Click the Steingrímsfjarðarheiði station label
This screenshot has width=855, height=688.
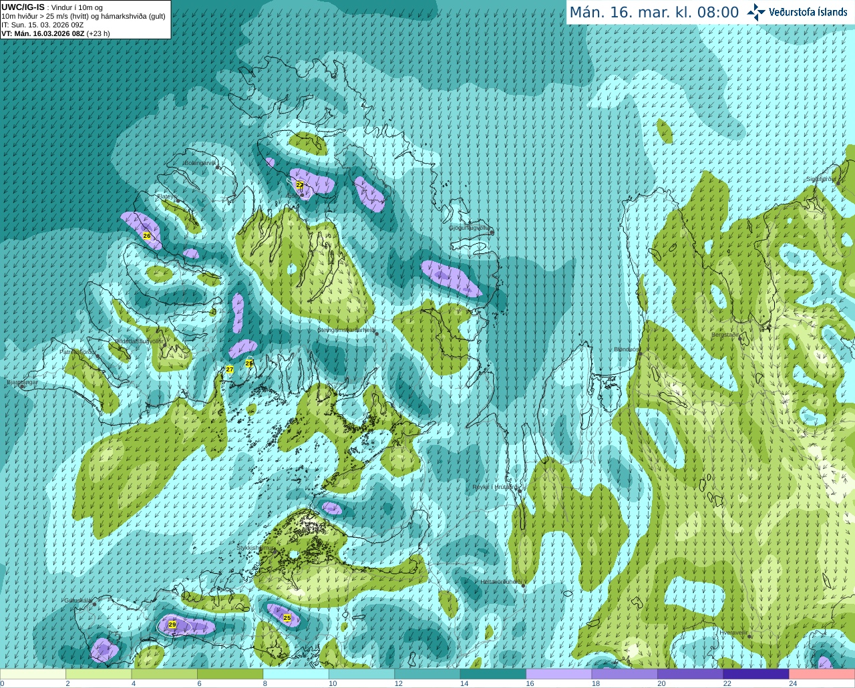(x=346, y=330)
